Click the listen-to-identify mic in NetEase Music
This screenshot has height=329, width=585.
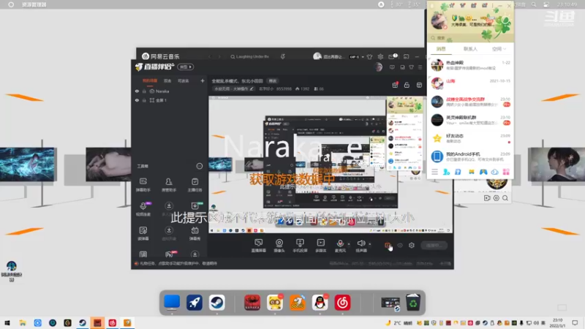point(282,57)
